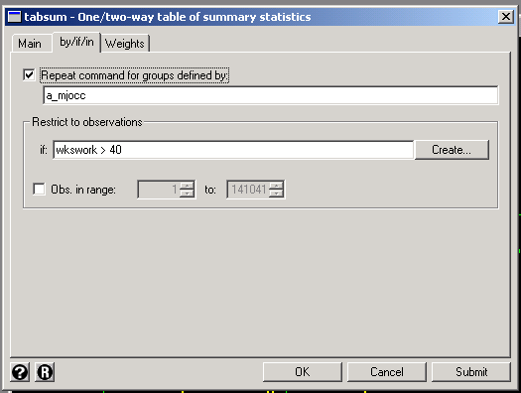Screen dimensions: 521x393
Task: Click the Submit button
Action: coord(471,372)
